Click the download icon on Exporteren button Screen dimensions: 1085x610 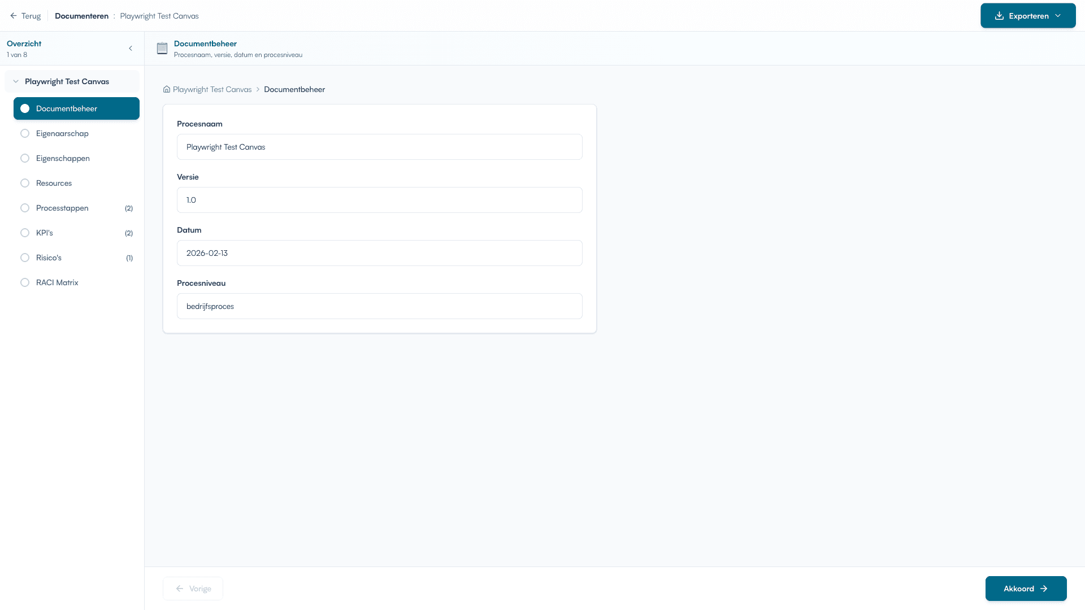999,15
